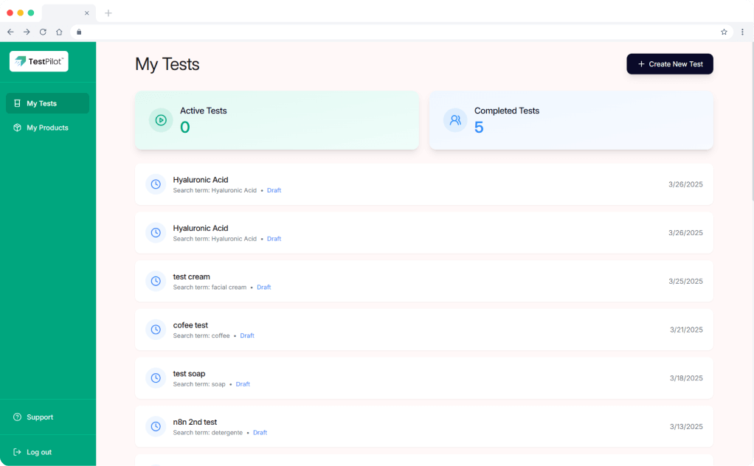The width and height of the screenshot is (754, 466).
Task: Close the current browser tab
Action: pyautogui.click(x=86, y=13)
